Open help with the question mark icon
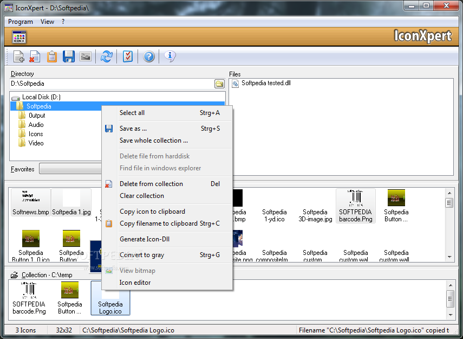Screen dimensions: 463x339 point(149,56)
